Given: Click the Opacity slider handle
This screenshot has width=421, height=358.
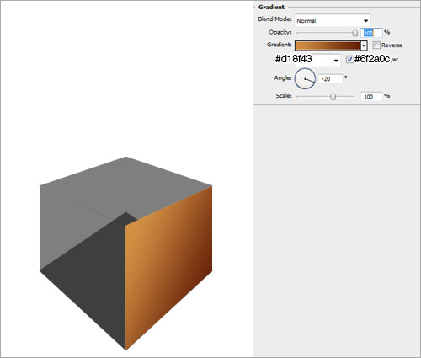Looking at the screenshot, I should 355,33.
